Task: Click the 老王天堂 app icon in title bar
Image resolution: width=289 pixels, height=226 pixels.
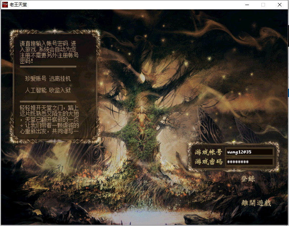Action: pos(5,5)
